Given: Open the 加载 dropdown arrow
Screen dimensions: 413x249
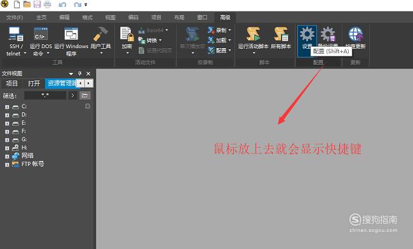Looking at the screenshot, I should pos(229,40).
